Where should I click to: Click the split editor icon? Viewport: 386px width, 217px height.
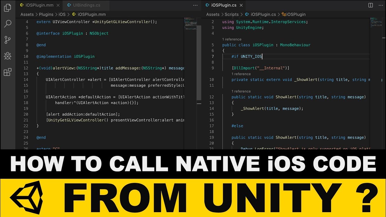[x=371, y=5]
